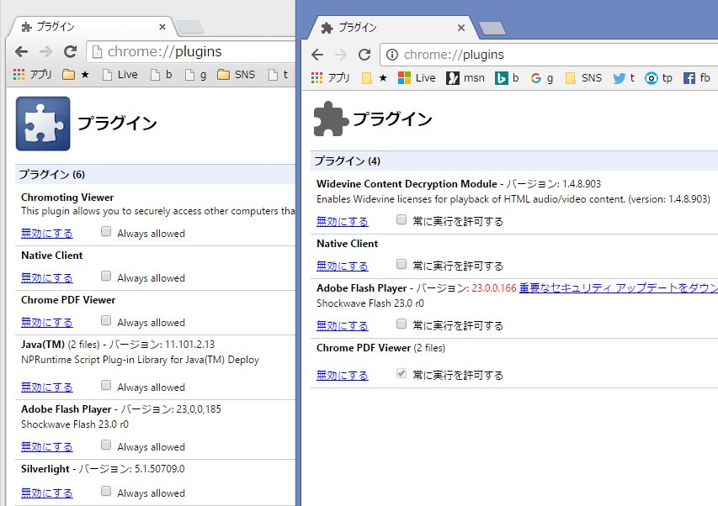Click address bar in right Chrome window
The width and height of the screenshot is (718, 506).
click(549, 55)
